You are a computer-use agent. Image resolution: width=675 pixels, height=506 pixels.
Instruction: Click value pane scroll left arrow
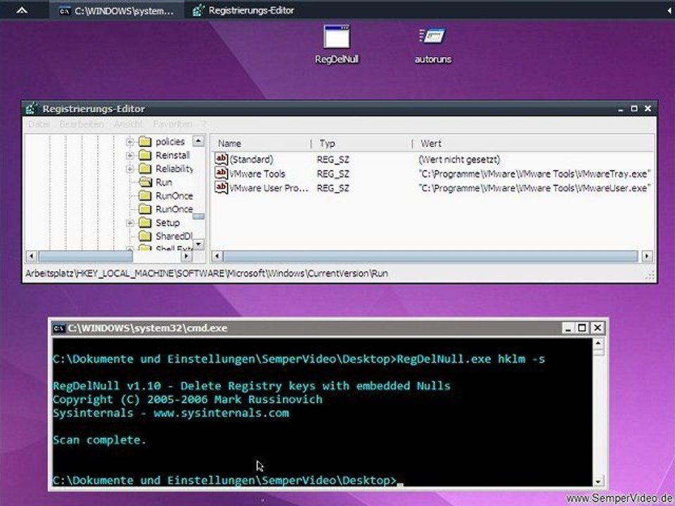(x=217, y=256)
